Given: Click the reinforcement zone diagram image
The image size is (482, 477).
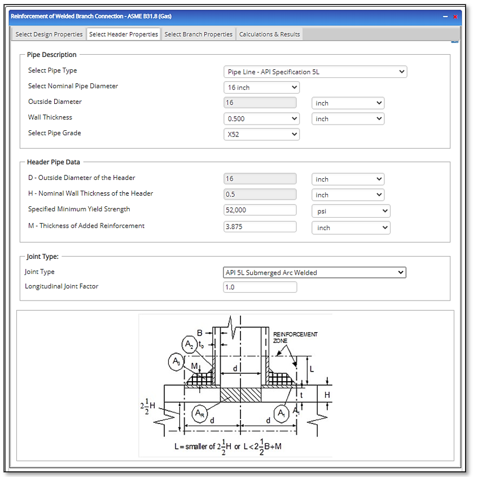Looking at the screenshot, I should [x=235, y=385].
